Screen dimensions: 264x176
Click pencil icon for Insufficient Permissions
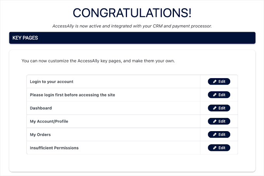(215, 148)
